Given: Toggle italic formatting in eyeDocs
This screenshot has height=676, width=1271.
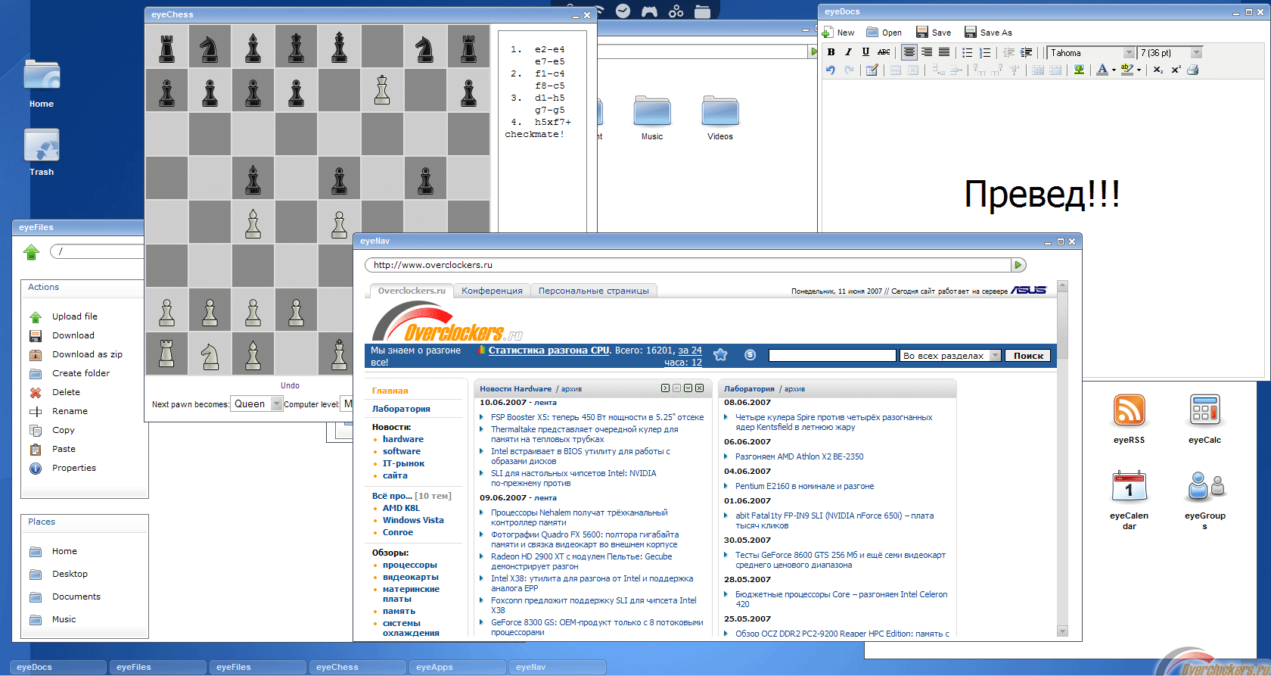Looking at the screenshot, I should click(x=848, y=52).
